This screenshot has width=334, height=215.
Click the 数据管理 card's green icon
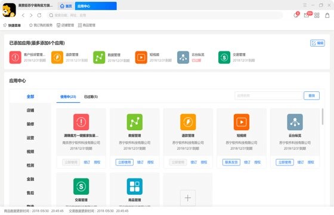[135, 122]
